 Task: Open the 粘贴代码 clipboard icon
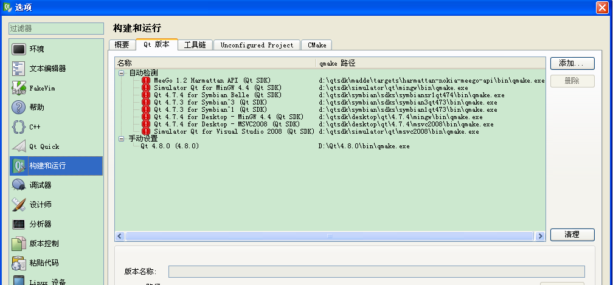coord(19,263)
